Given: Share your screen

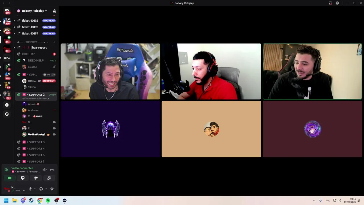Looking at the screenshot, I should 23,178.
